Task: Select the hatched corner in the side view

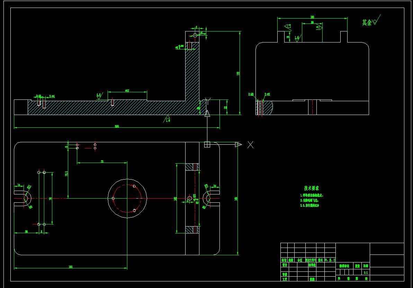Action: [264, 107]
